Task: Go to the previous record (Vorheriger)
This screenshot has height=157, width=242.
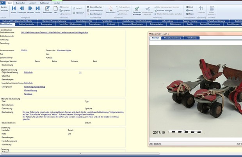Action: 22,10
